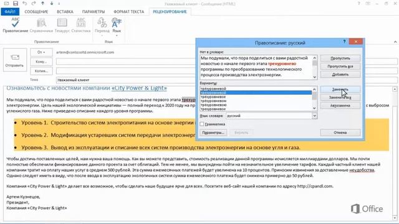
Task: Click the Заменить все button
Action: pyautogui.click(x=340, y=98)
